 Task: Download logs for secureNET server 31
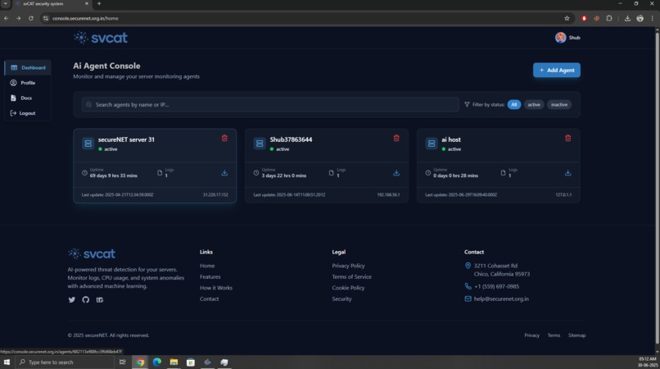point(224,173)
